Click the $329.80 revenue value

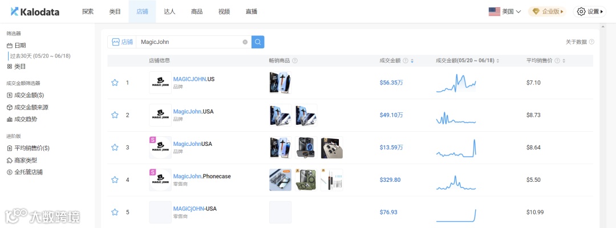pos(390,180)
